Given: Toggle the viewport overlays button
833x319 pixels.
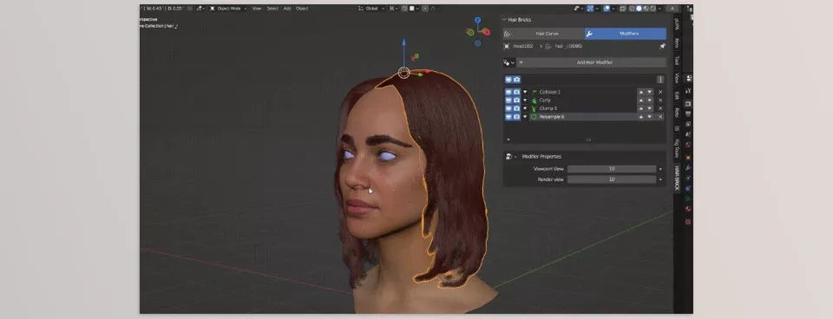Looking at the screenshot, I should tap(607, 9).
